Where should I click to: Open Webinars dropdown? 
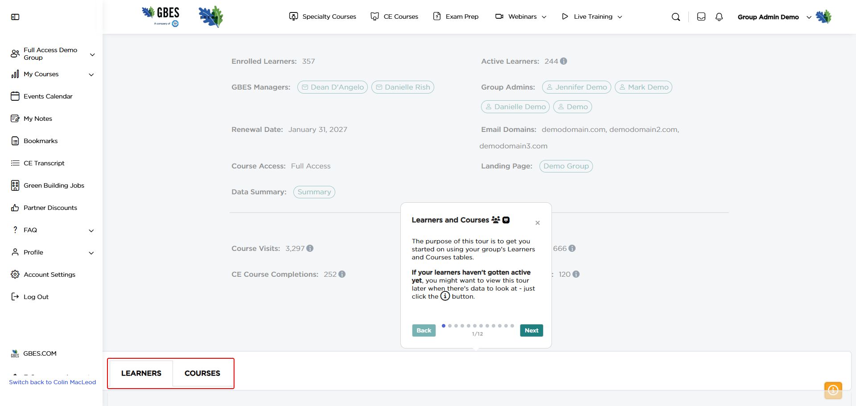click(521, 17)
